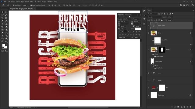Image resolution: width=195 pixels, height=109 pixels.
Task: Open more align options ellipsis
Action: point(79,5)
